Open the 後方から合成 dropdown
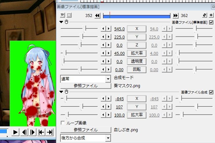The width and height of the screenshot is (215, 143). tap(86, 138)
